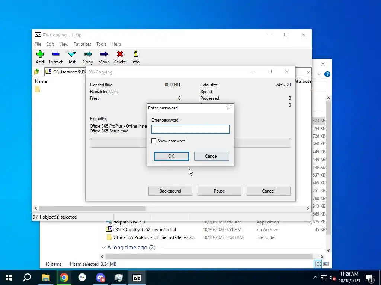This screenshot has width=381, height=285.
Task: Open the 7-Zip address bar dropdown
Action: pos(308,72)
